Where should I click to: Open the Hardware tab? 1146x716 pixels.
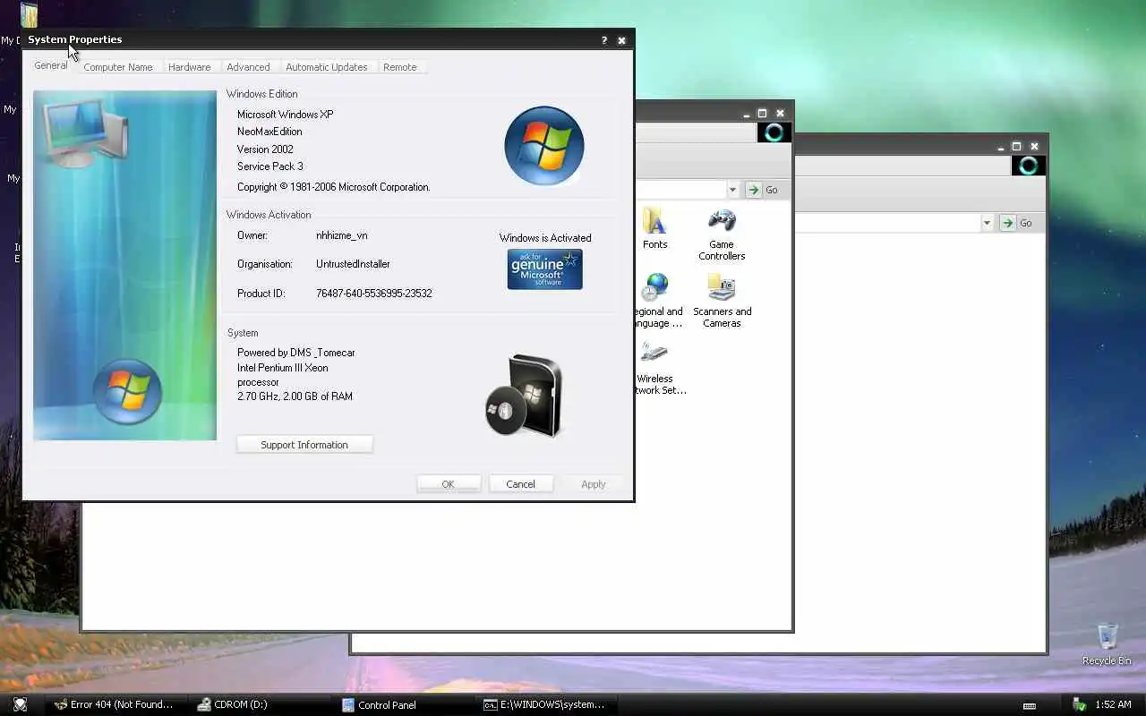190,67
